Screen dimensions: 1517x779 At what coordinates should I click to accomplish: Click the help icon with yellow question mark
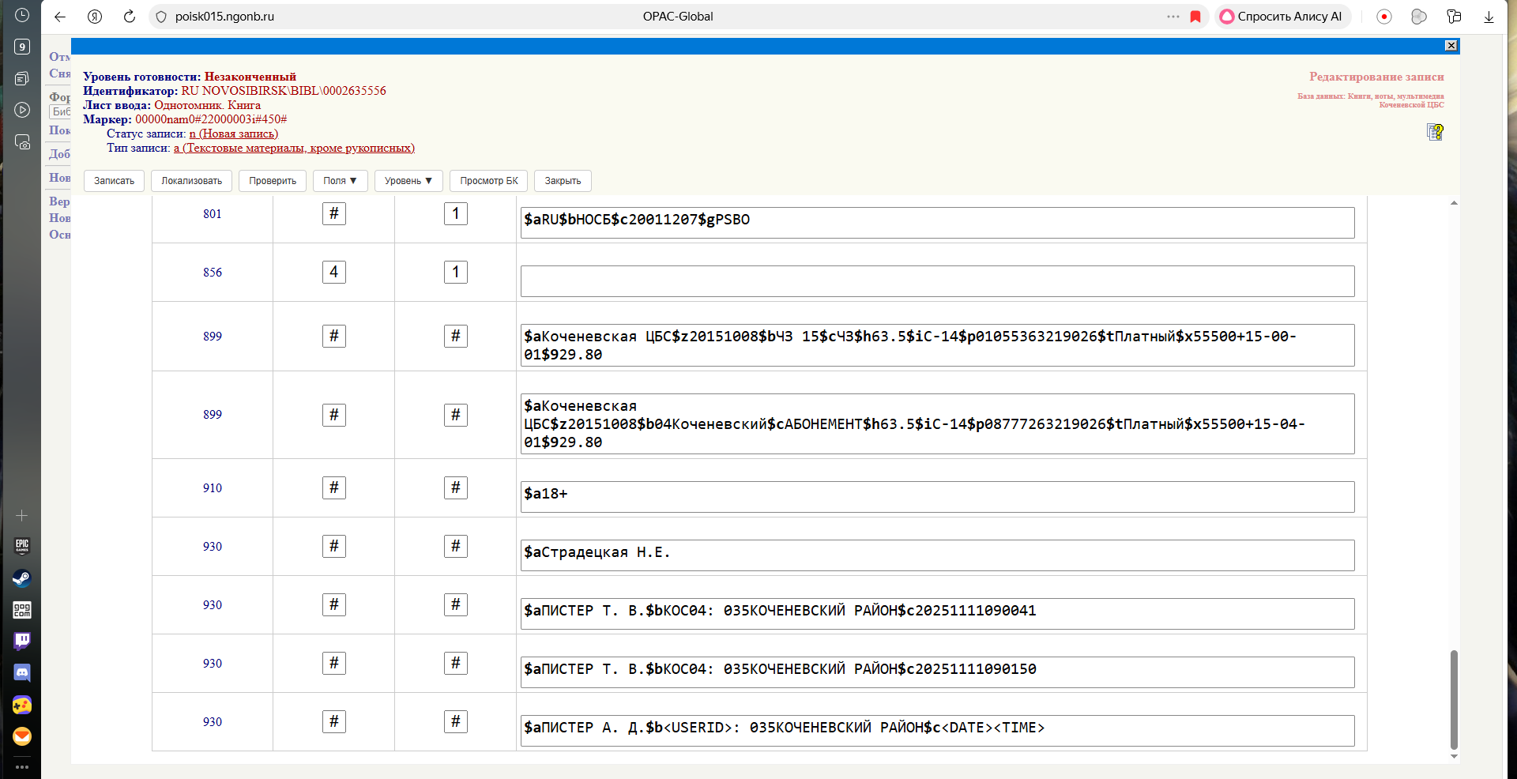click(x=1435, y=132)
